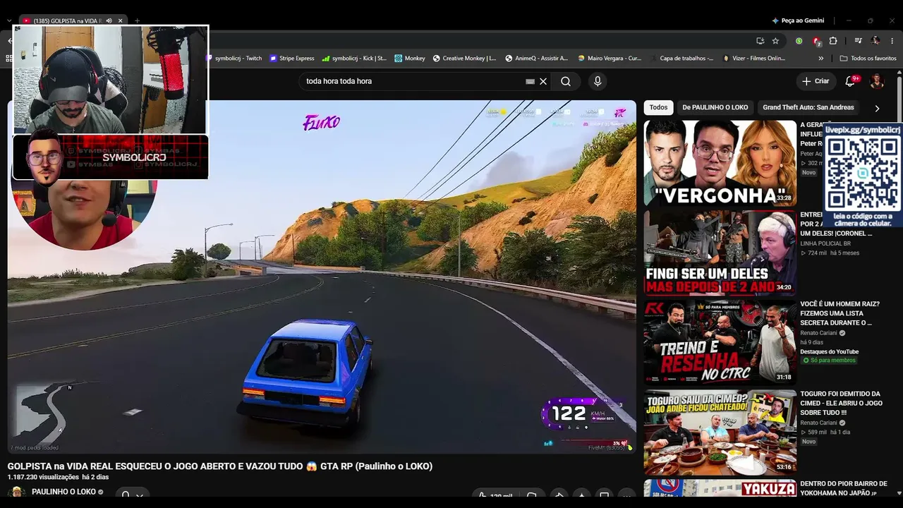Open the Chrome profile avatar

click(x=875, y=41)
